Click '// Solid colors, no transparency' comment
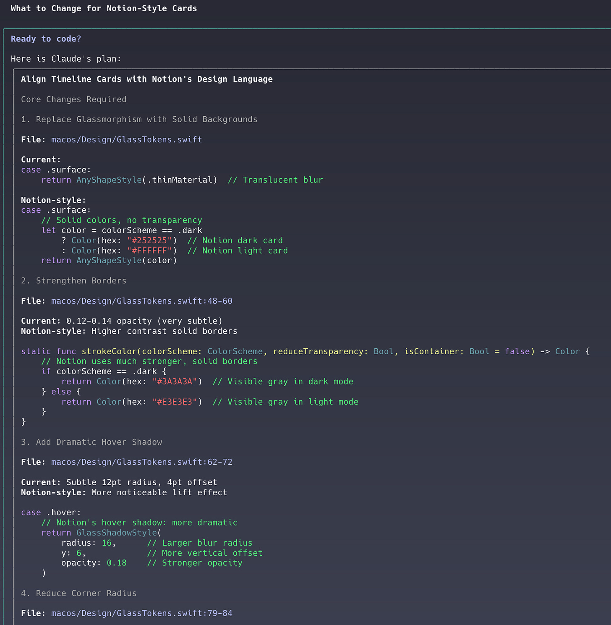The height and width of the screenshot is (625, 611). [122, 220]
